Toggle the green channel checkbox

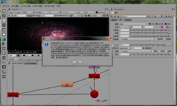pos(157,24)
